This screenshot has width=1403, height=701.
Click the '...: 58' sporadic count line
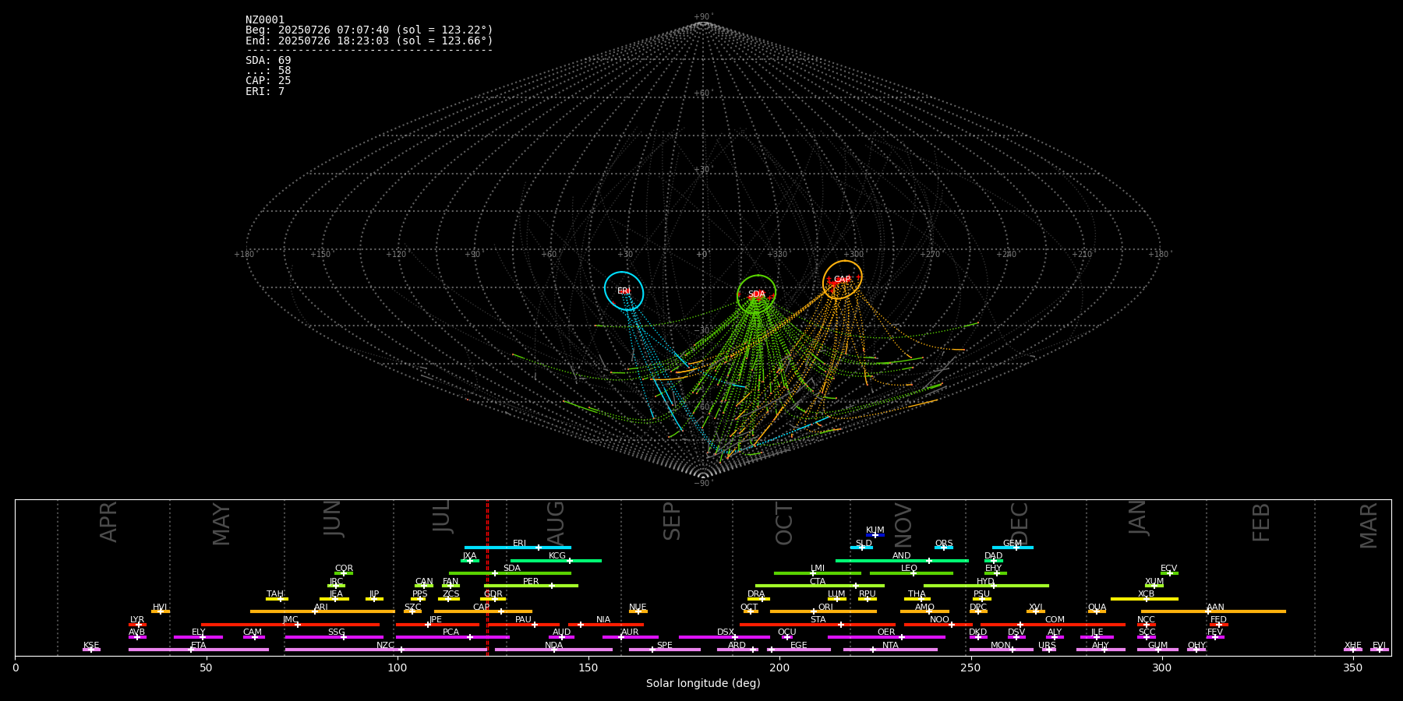tap(268, 71)
